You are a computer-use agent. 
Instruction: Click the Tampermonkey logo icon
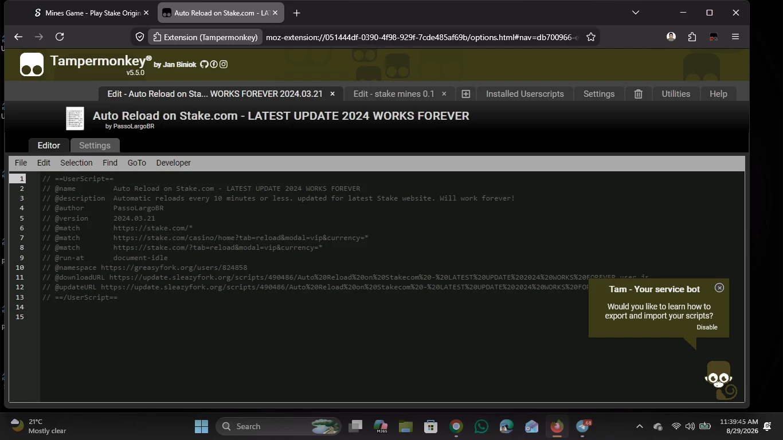32,64
